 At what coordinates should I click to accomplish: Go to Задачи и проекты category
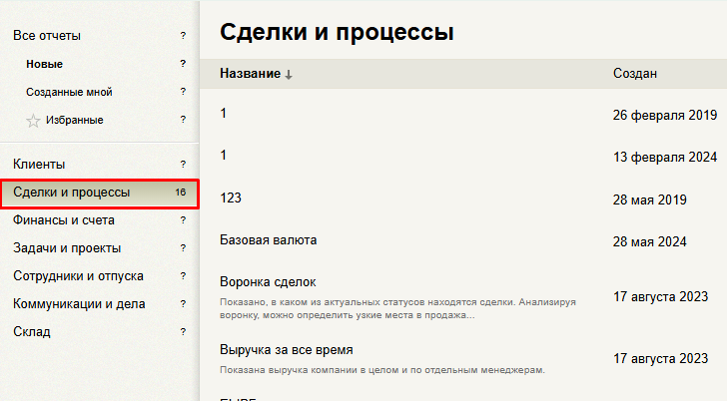point(67,247)
